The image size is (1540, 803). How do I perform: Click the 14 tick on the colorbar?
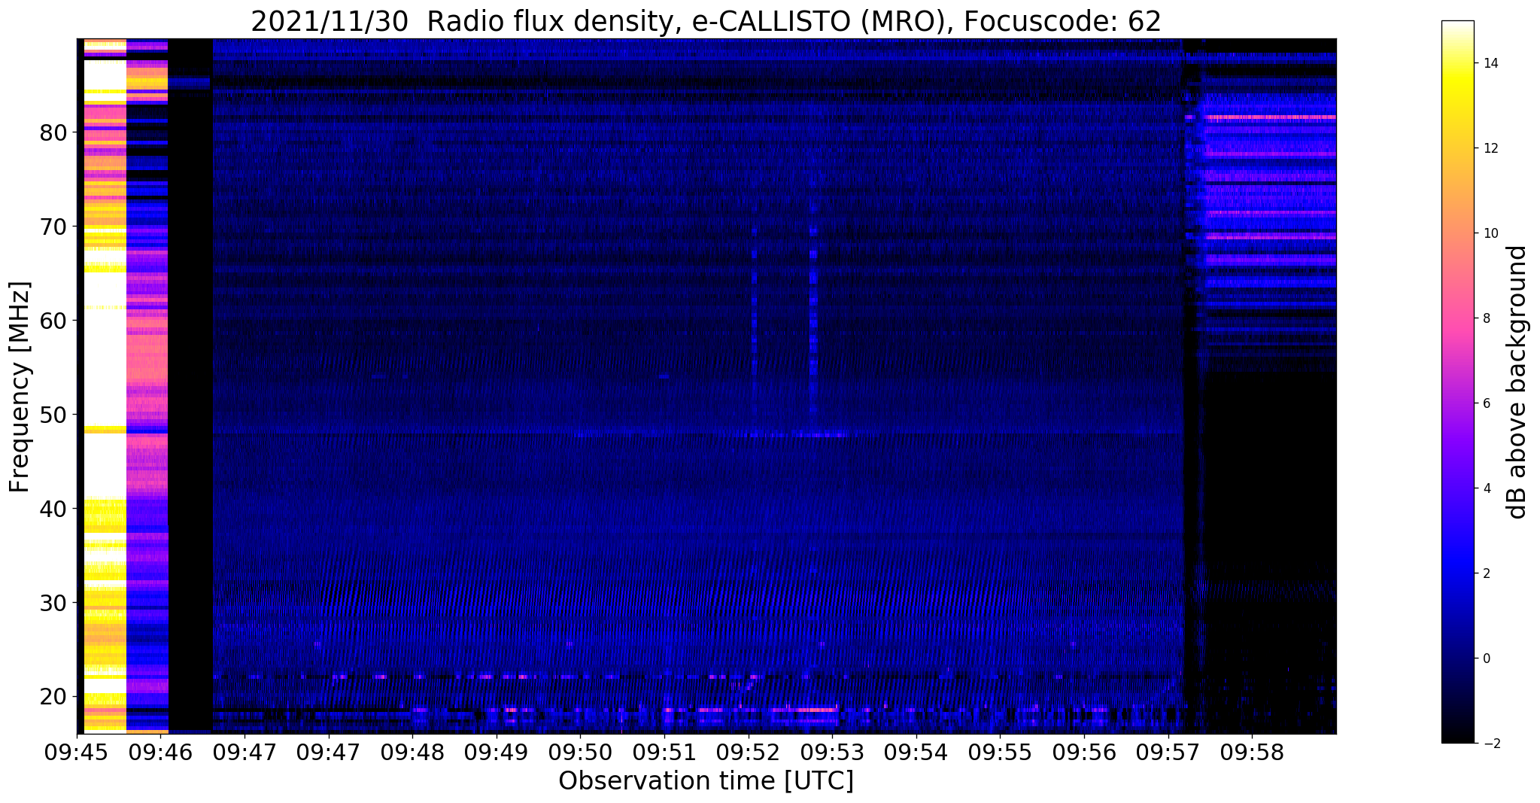[x=1490, y=64]
